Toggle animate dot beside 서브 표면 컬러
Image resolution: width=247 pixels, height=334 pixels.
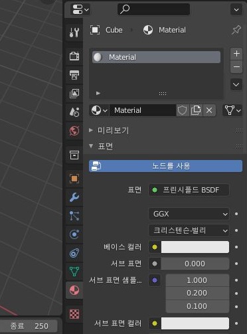[x=236, y=323]
